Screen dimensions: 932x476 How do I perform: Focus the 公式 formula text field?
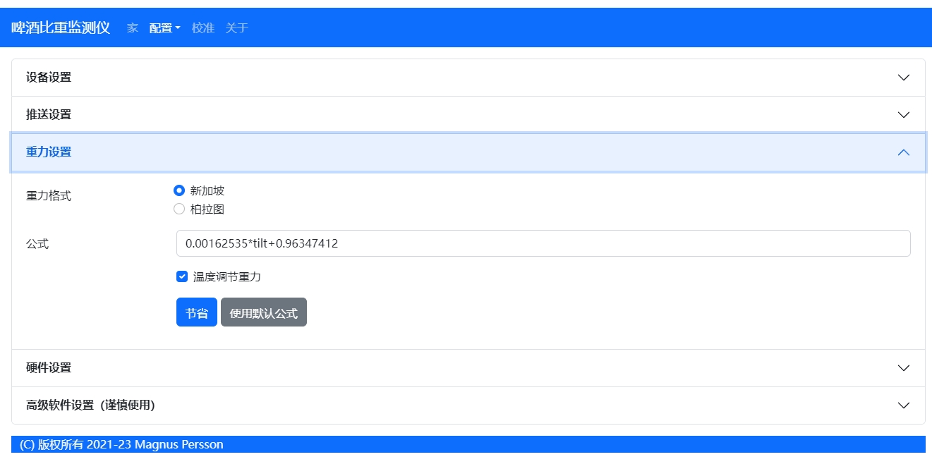point(543,243)
